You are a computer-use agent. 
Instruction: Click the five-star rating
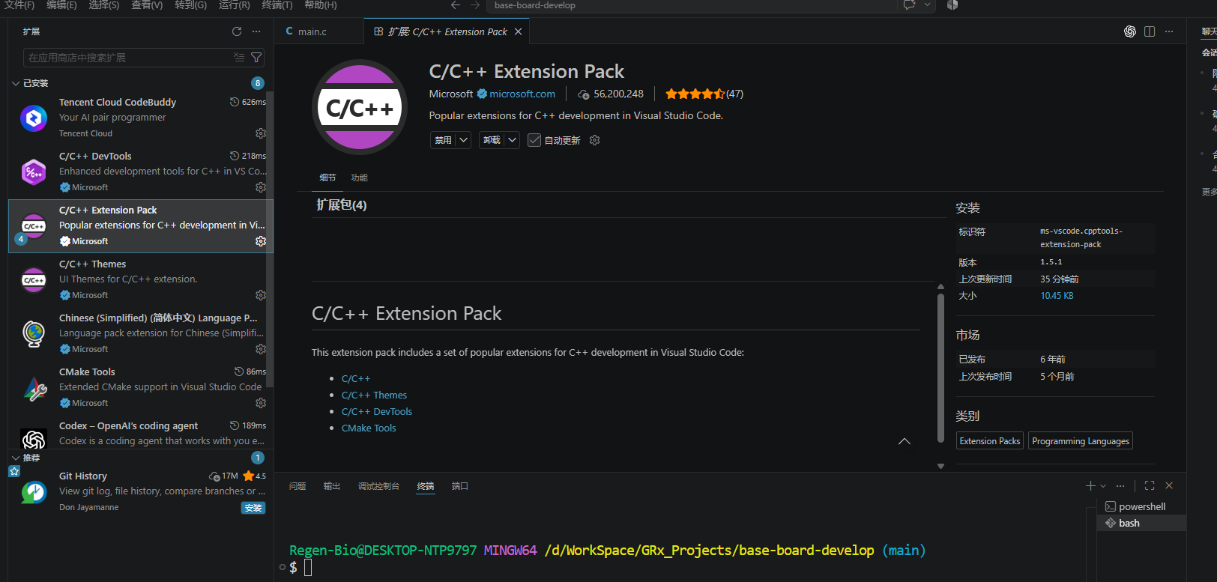pos(695,94)
